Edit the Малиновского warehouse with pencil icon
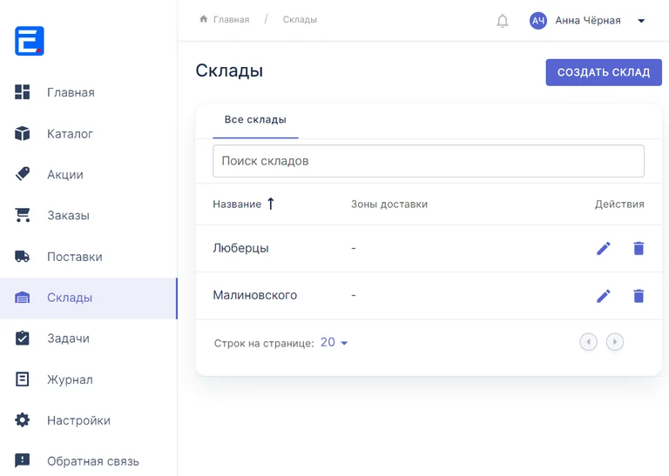The image size is (669, 476). pos(604,296)
